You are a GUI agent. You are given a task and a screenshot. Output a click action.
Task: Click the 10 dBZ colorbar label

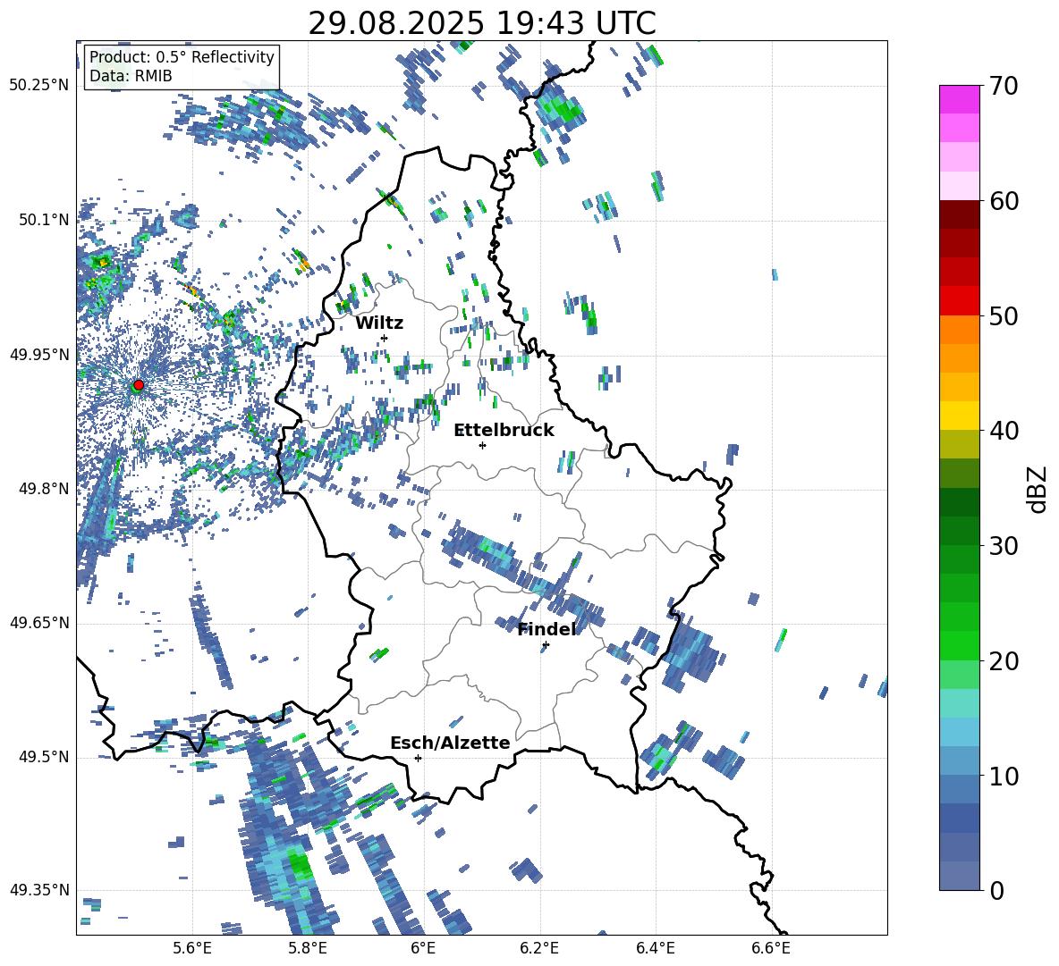pyautogui.click(x=1004, y=776)
